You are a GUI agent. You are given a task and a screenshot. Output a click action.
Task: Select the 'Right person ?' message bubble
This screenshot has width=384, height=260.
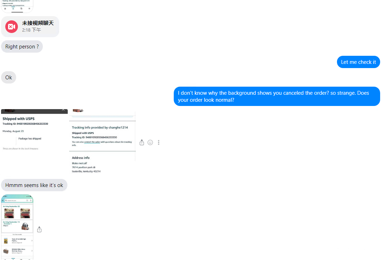click(x=22, y=47)
